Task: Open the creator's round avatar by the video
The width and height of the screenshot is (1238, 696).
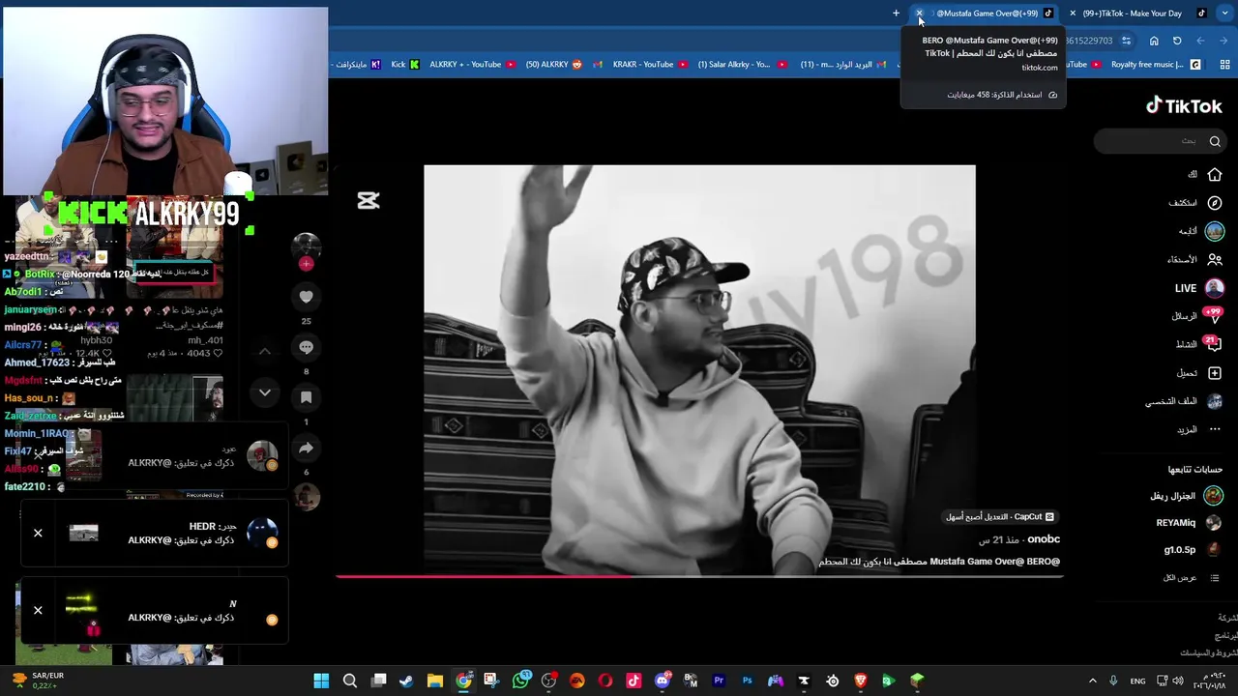Action: pos(306,246)
